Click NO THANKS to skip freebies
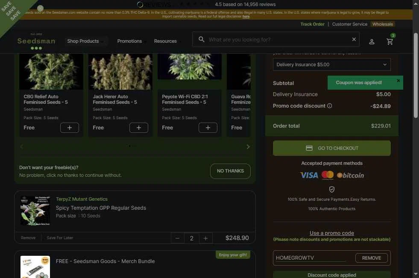 click(230, 171)
